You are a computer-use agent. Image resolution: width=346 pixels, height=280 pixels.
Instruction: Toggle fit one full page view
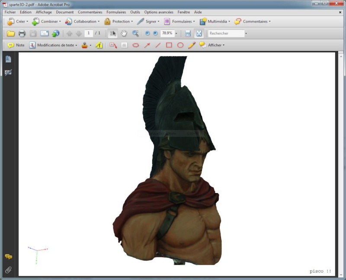199,33
